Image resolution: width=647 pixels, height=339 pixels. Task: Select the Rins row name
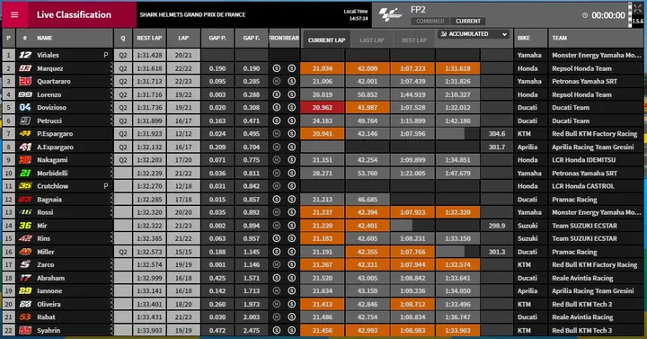44,238
